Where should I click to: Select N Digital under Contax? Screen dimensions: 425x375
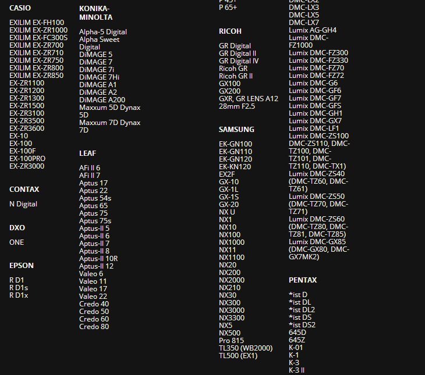point(23,204)
